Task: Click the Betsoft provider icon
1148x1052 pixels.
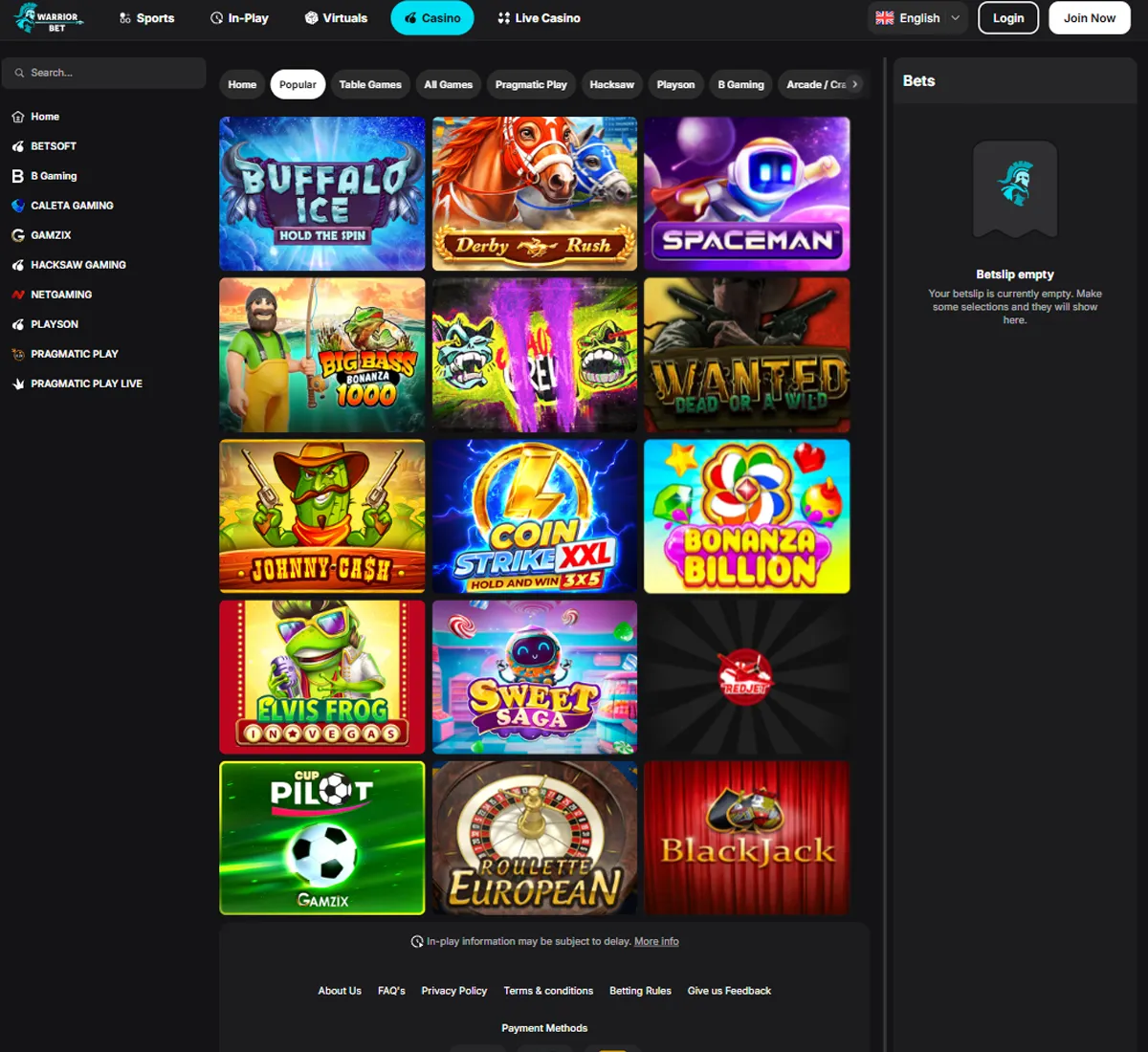Action: click(x=18, y=146)
